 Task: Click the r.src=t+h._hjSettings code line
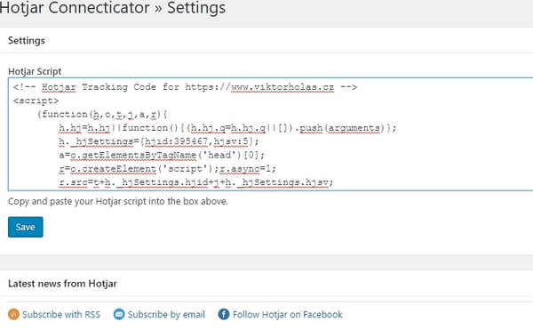pyautogui.click(x=195, y=182)
